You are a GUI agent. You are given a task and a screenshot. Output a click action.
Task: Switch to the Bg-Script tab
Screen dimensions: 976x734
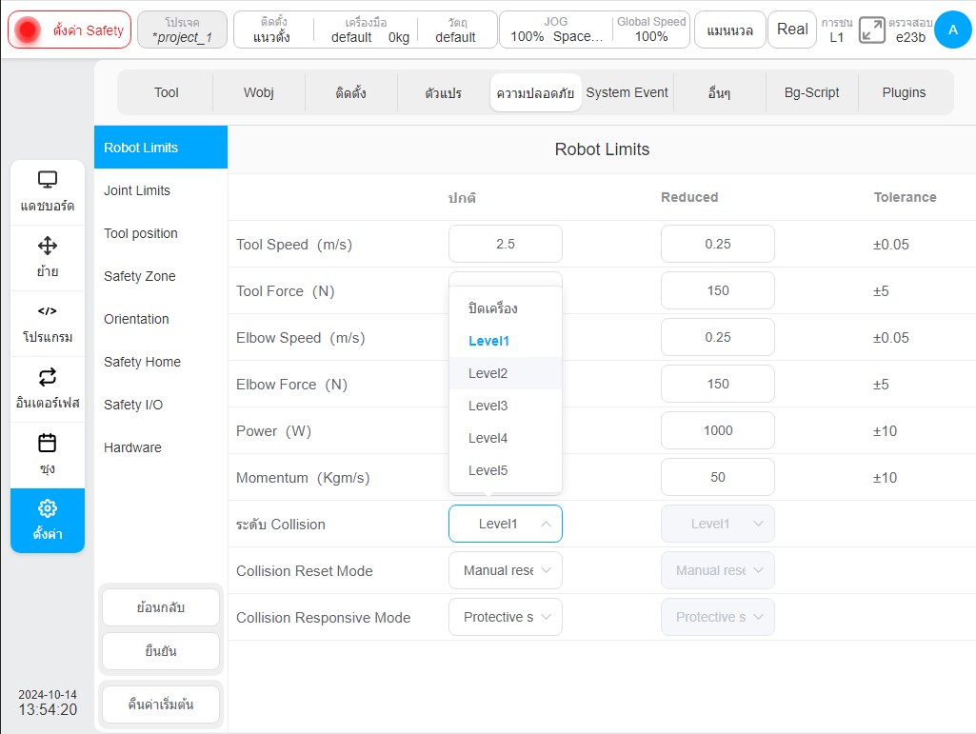pyautogui.click(x=811, y=92)
